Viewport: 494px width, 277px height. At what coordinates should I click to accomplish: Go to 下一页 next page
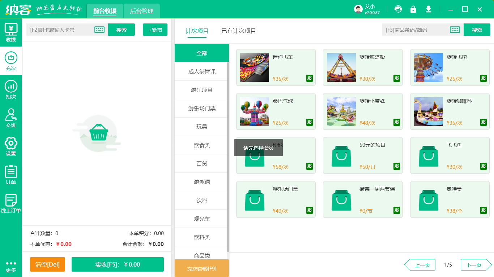pos(476,265)
